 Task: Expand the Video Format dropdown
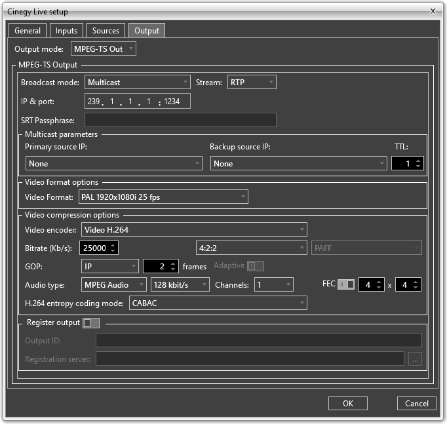(163, 197)
